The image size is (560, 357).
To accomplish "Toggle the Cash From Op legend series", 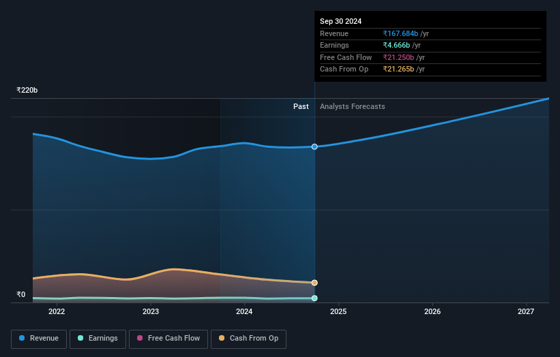I will (248, 339).
